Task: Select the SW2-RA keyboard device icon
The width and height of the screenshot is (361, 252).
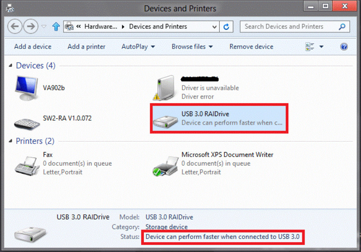Action: point(27,124)
